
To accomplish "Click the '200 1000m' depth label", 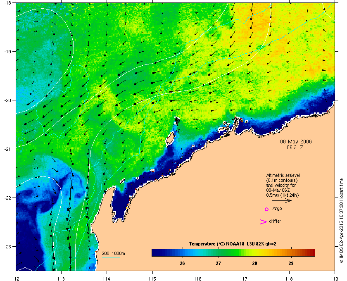I will [113, 254].
